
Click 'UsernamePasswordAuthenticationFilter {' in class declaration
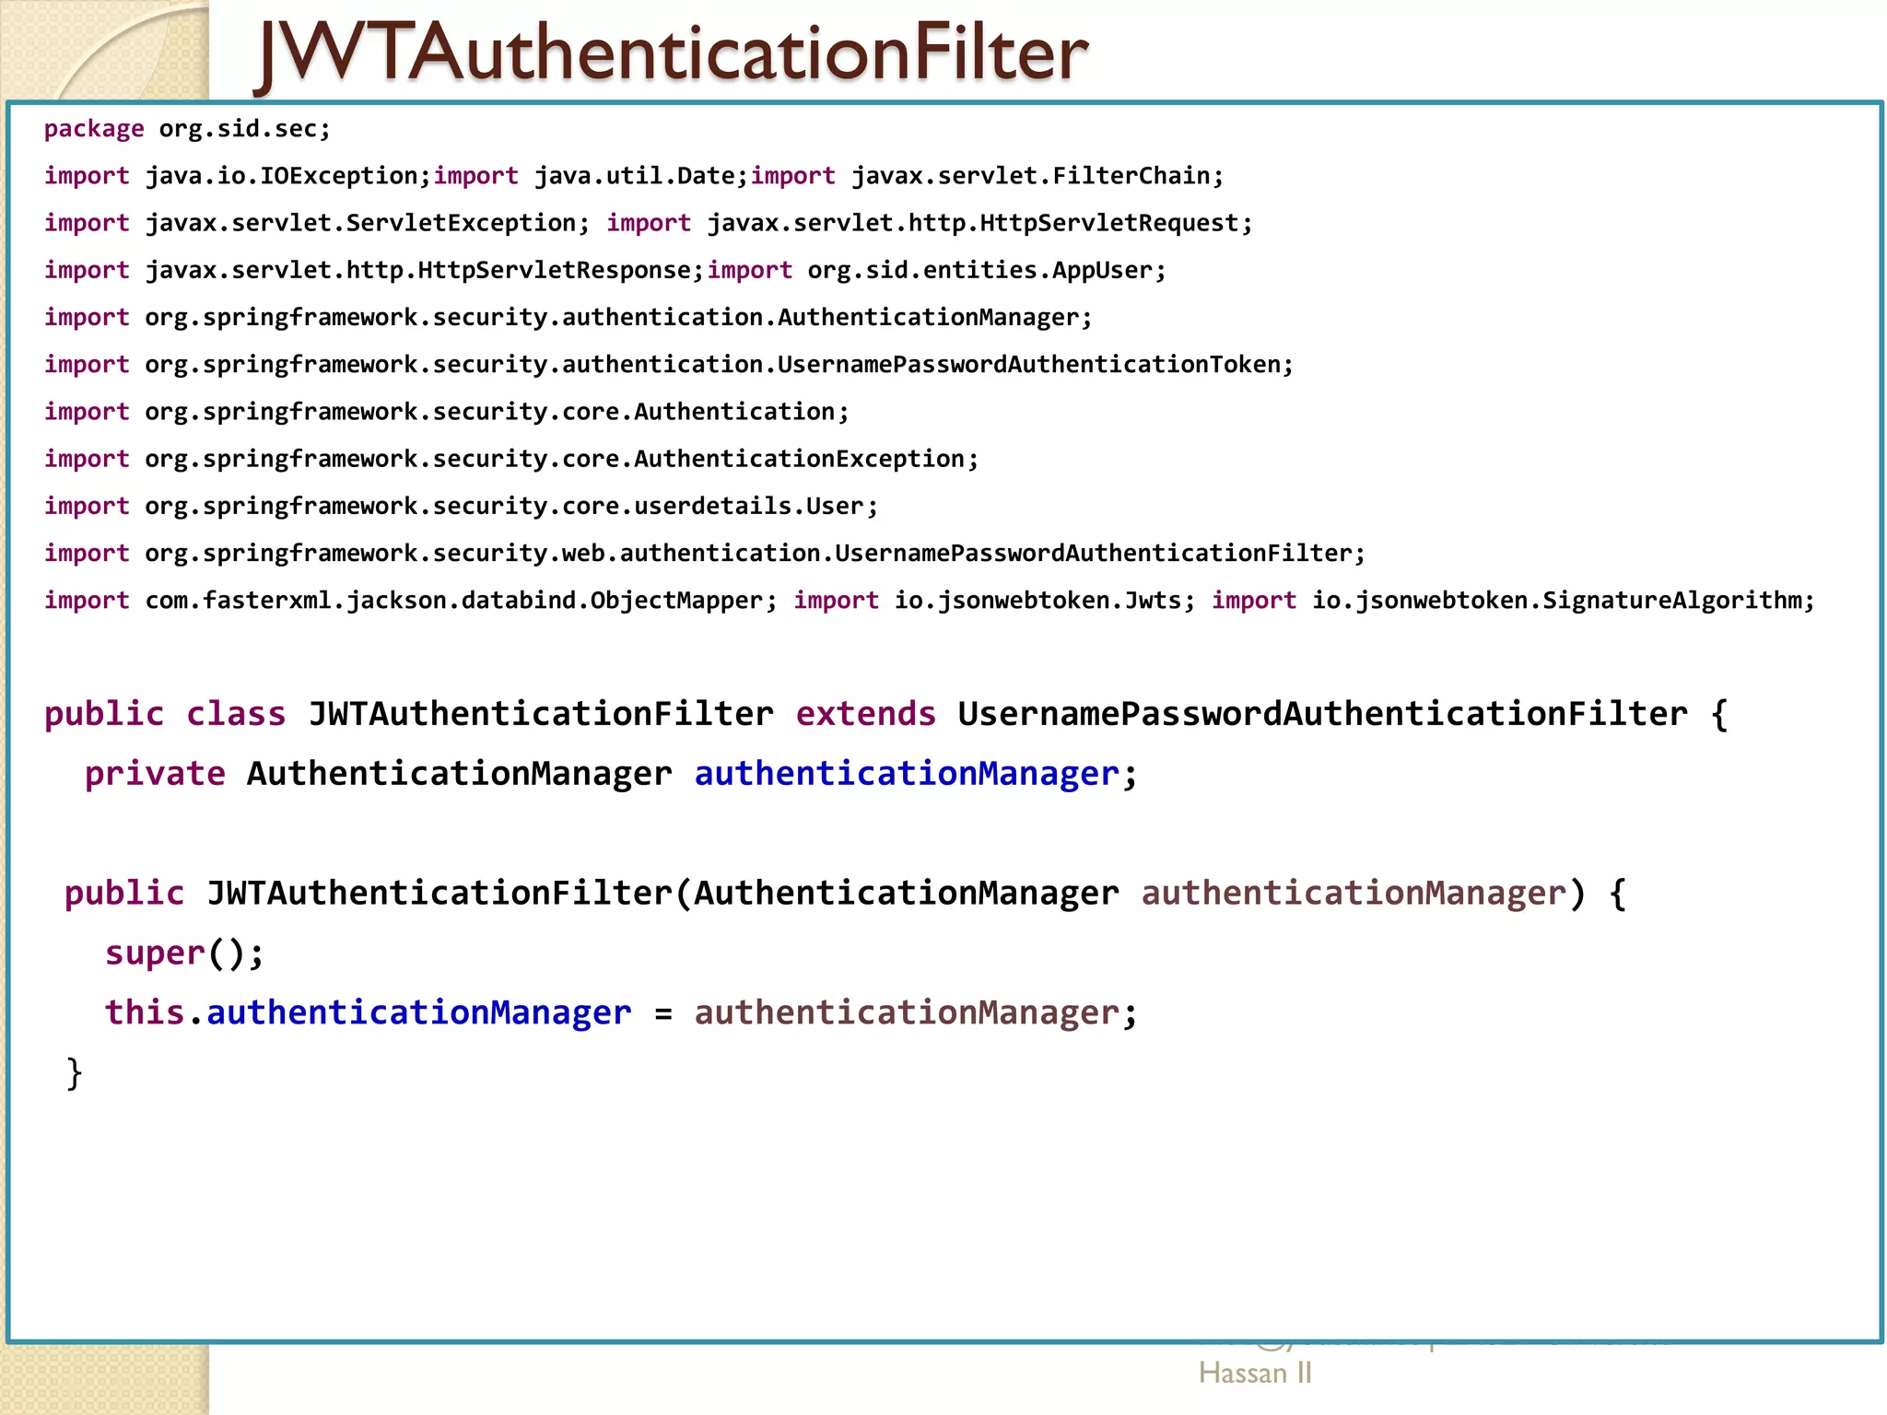[1343, 714]
